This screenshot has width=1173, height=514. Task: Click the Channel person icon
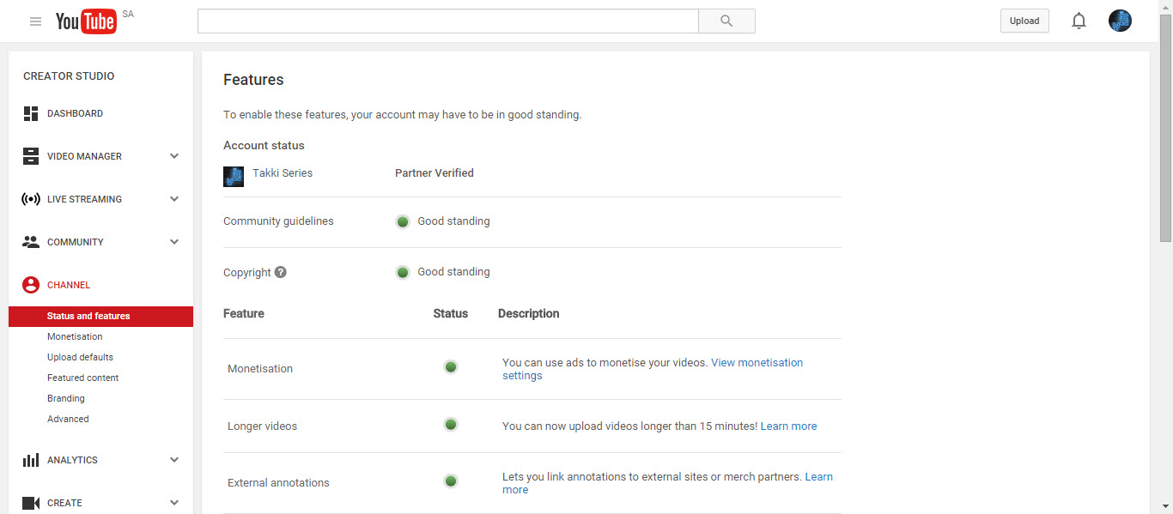[x=31, y=285]
